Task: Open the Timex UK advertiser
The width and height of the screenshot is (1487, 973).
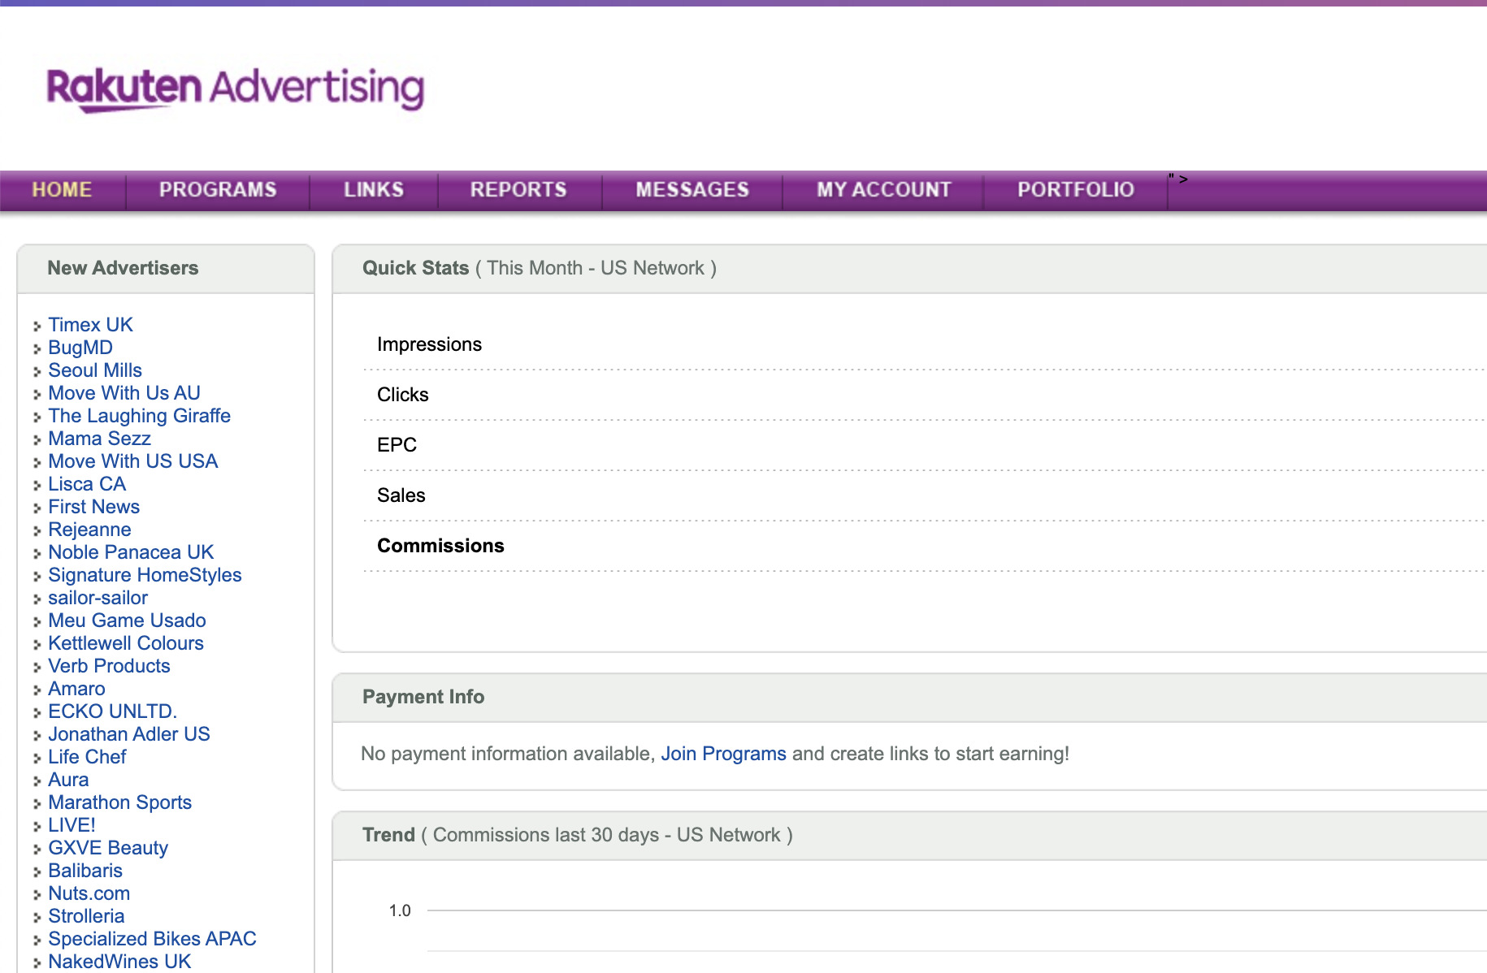Action: [x=90, y=325]
